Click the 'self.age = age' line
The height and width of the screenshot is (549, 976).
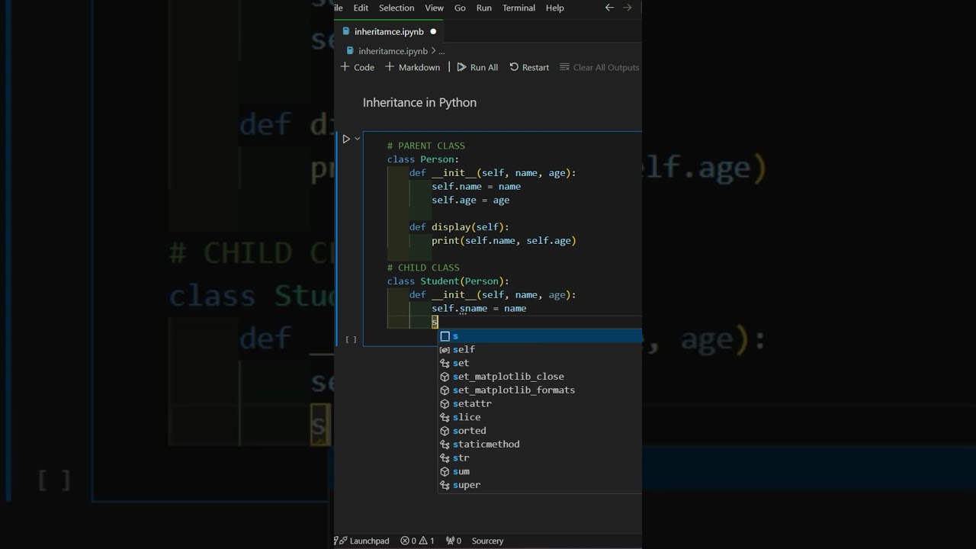[x=470, y=200]
